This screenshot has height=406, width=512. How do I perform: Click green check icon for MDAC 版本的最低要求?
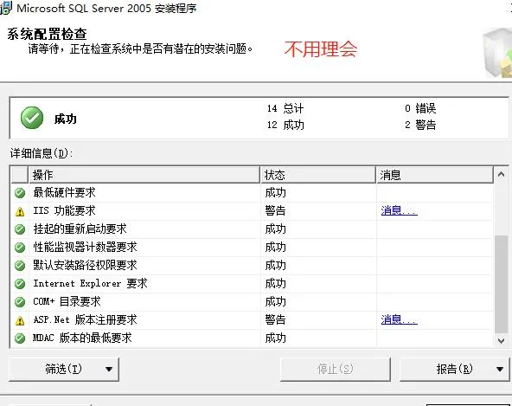pos(20,338)
